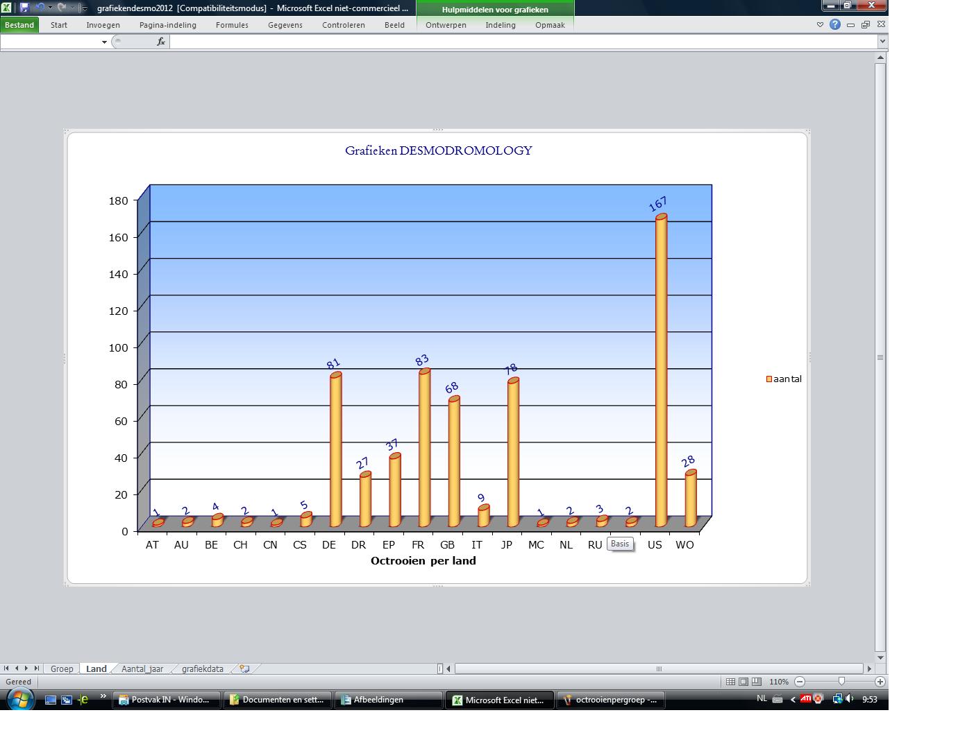Open Documenten en sett... taskbar button
The width and height of the screenshot is (958, 733).
click(x=278, y=700)
